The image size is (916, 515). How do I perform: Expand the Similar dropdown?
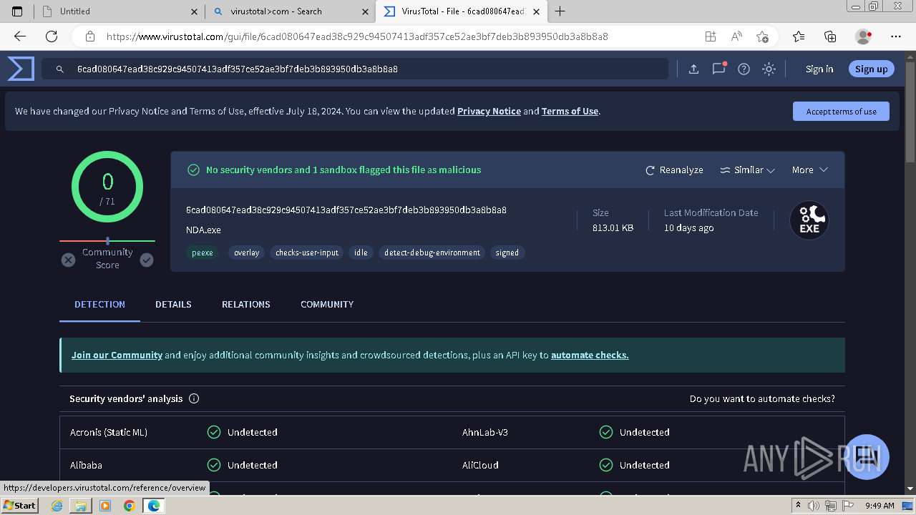coord(747,170)
